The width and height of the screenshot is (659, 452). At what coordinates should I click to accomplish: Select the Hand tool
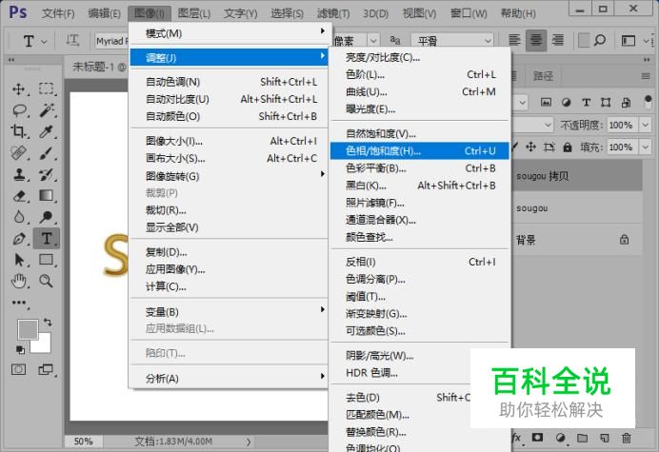click(19, 281)
